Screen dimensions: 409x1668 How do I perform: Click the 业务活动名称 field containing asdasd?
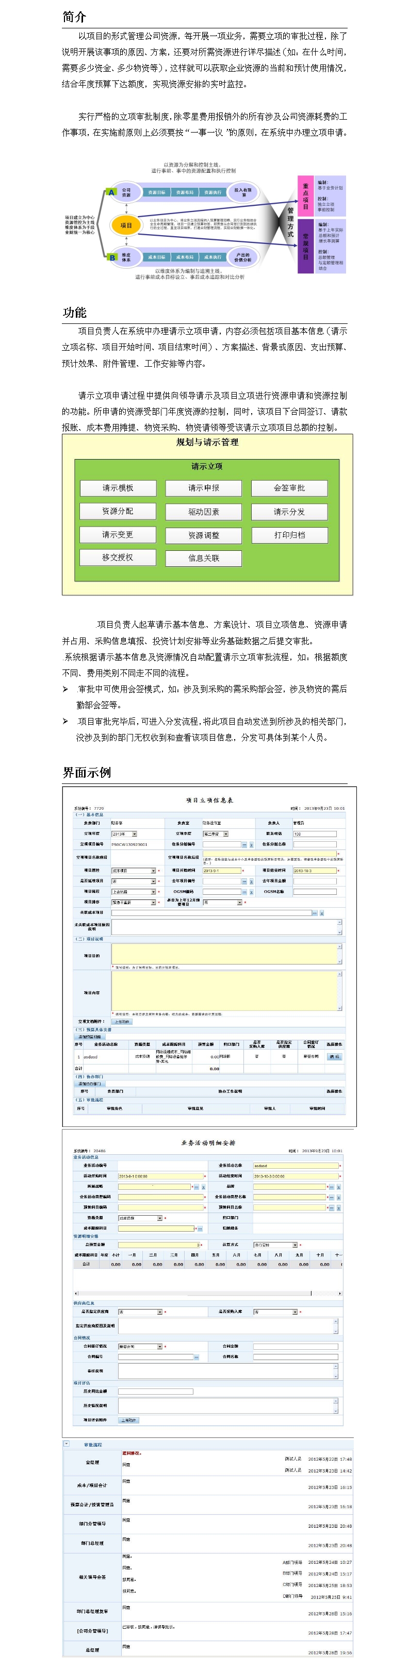point(296,1166)
